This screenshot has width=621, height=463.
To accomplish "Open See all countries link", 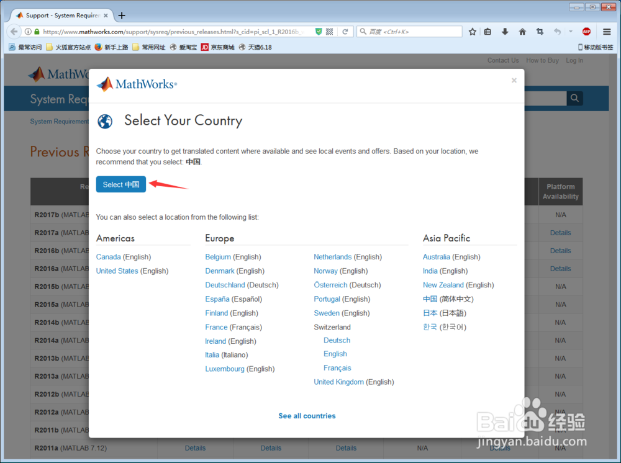I will click(307, 416).
